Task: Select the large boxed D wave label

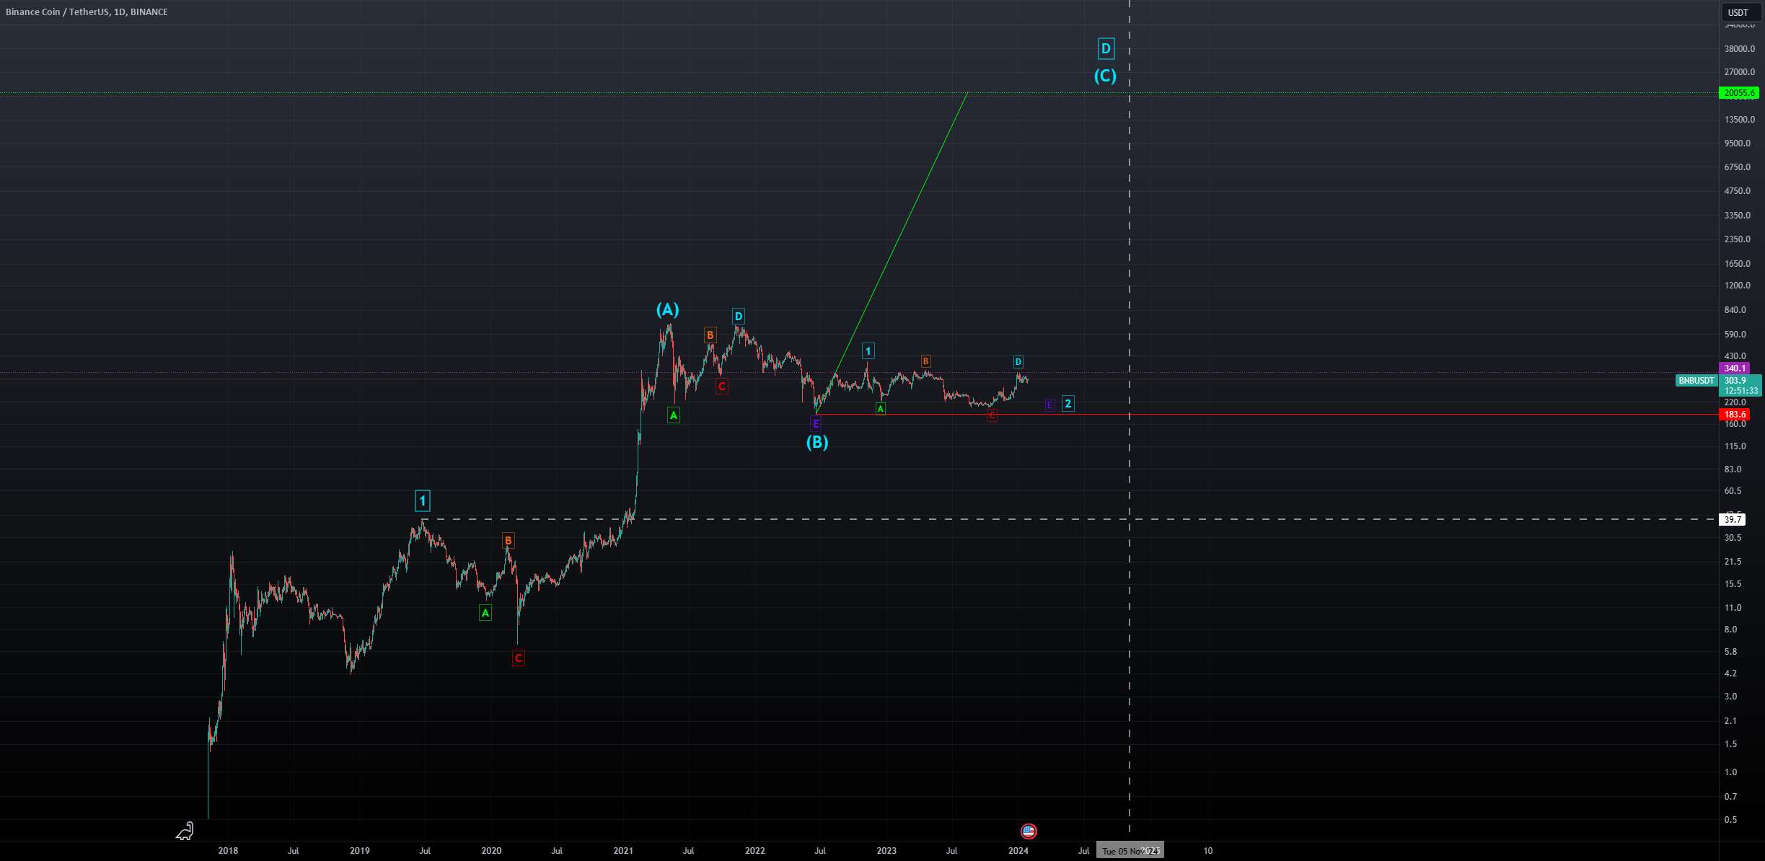Action: [x=1106, y=49]
